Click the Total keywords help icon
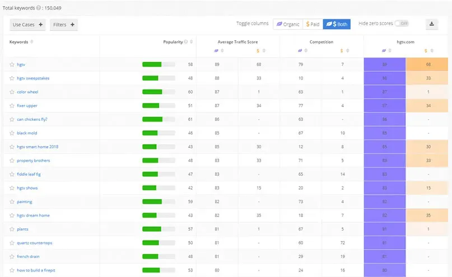This screenshot has height=277, width=452. tap(38, 8)
